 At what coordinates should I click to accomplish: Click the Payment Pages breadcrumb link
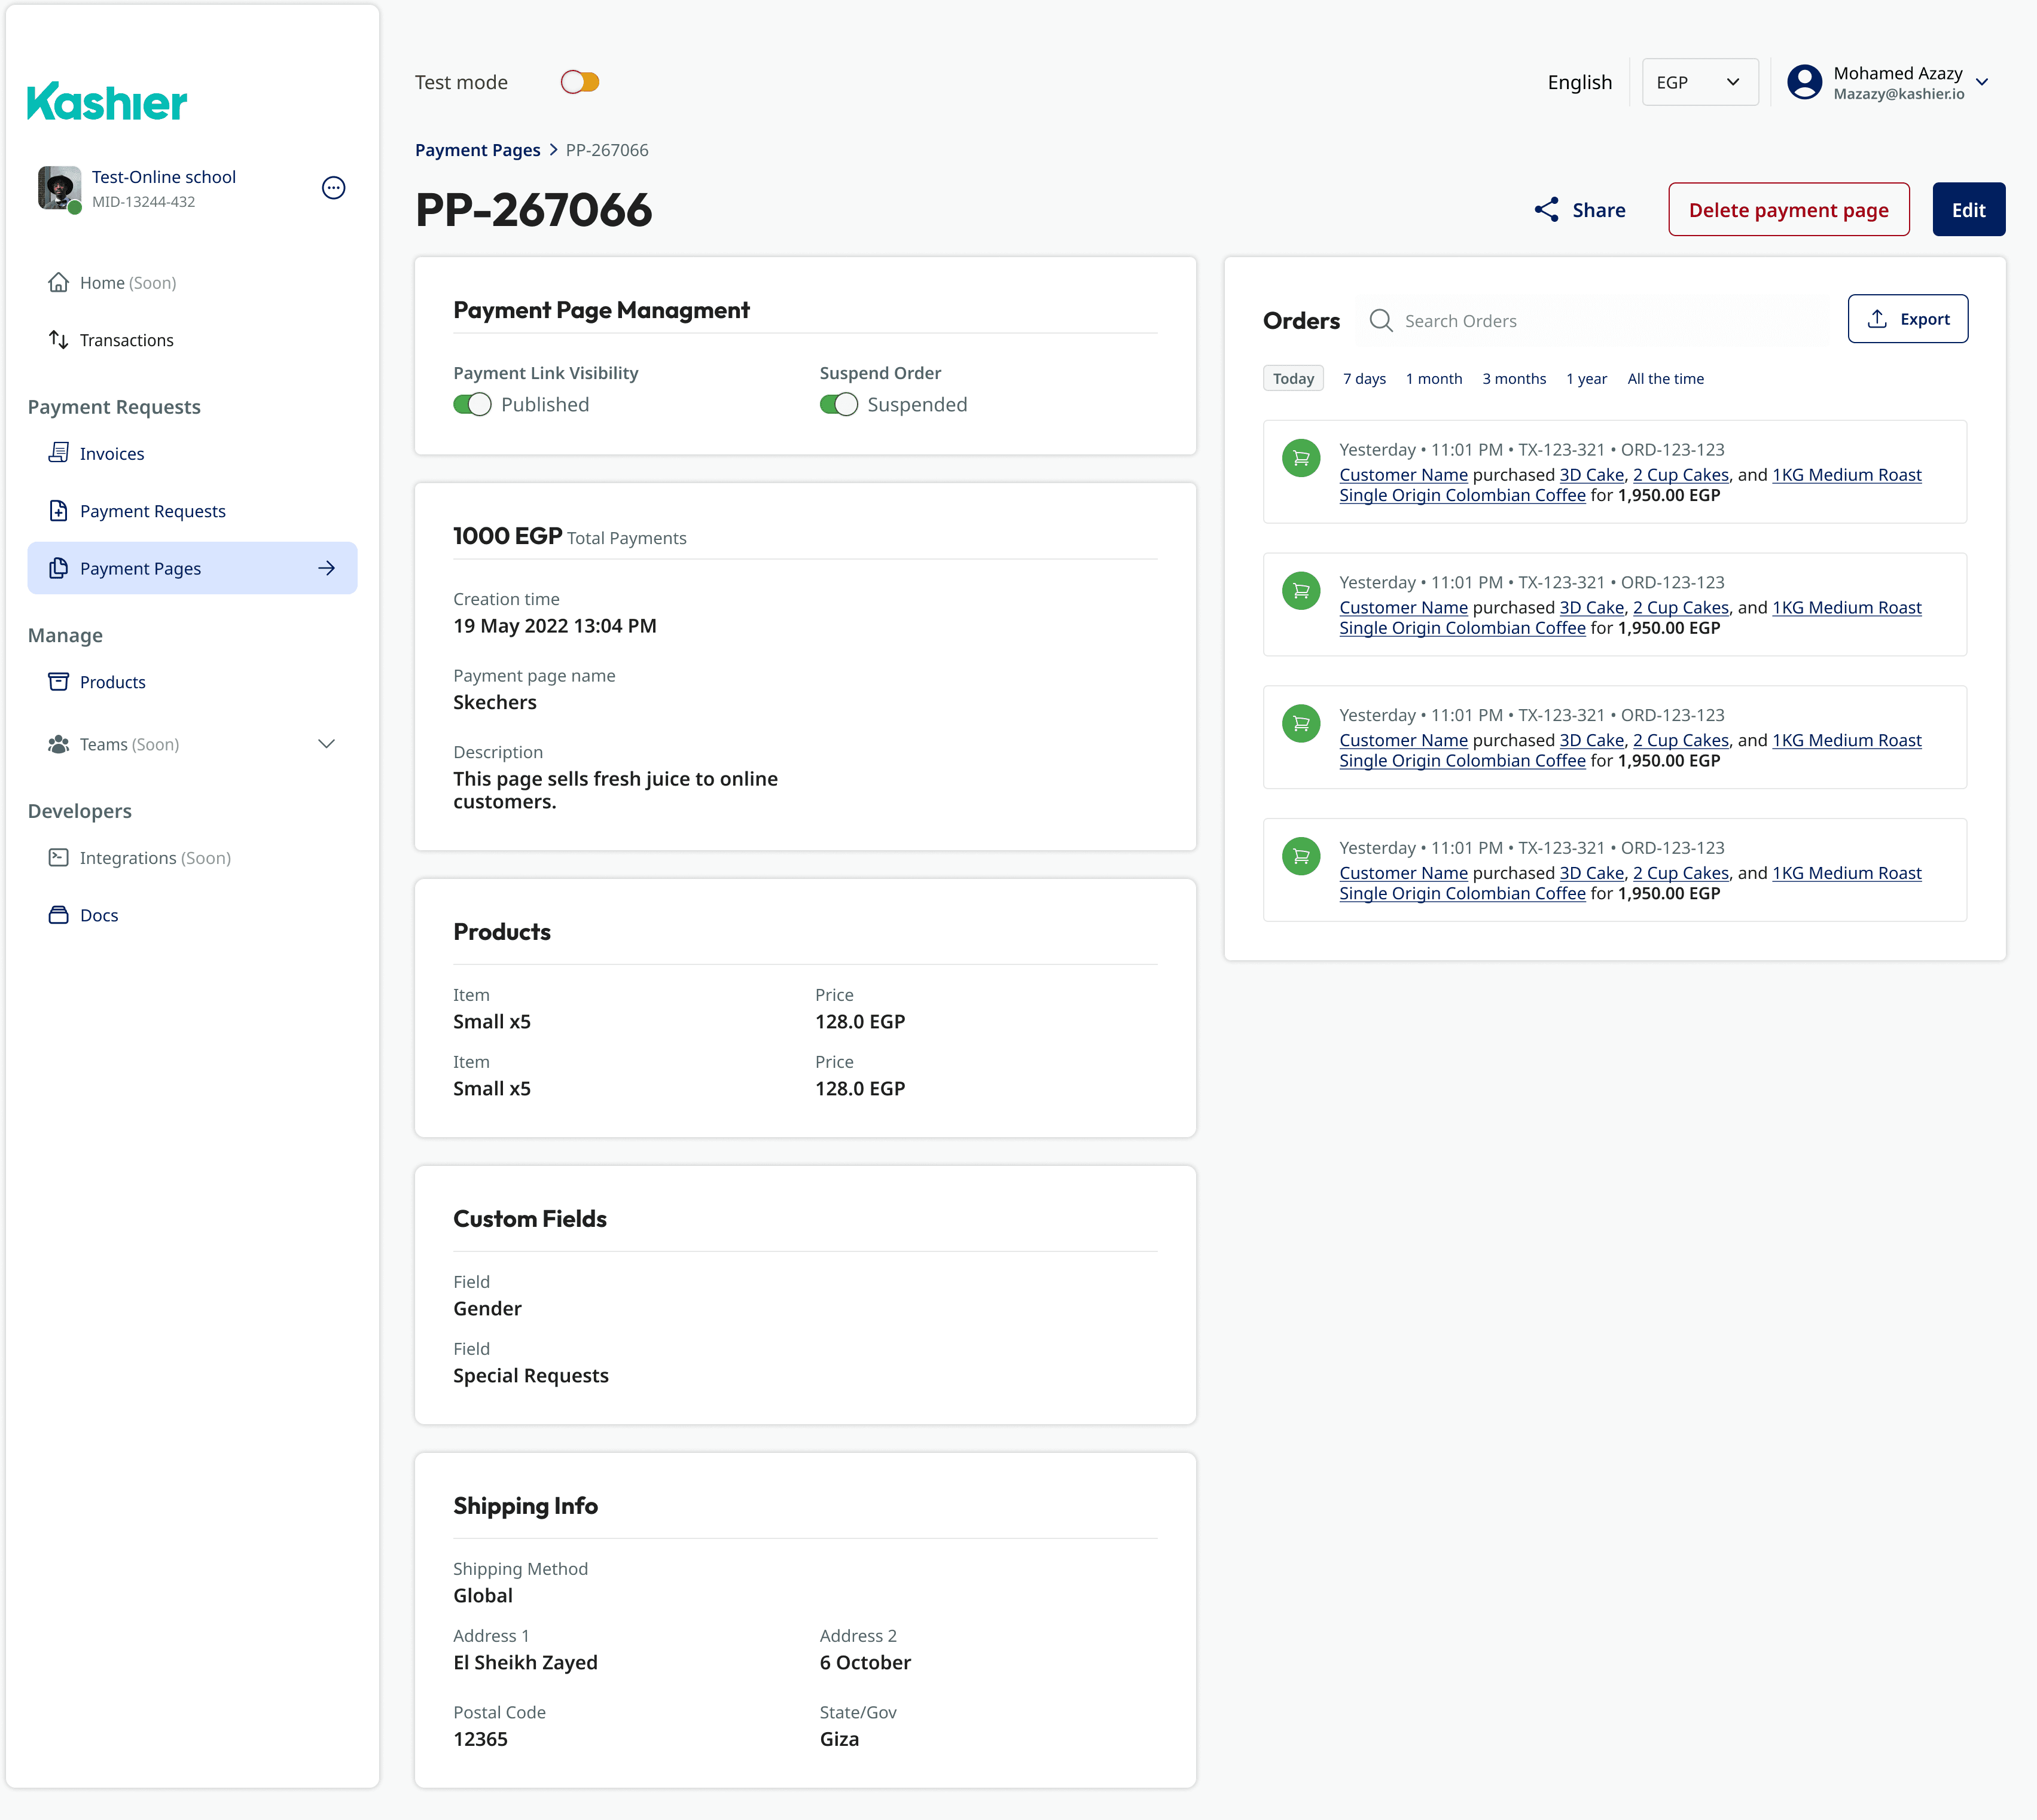[477, 150]
